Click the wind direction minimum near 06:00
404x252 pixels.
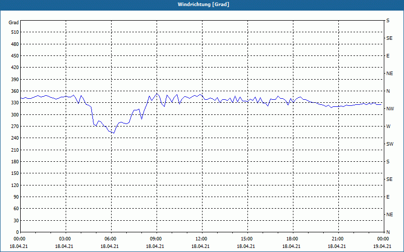(x=114, y=133)
